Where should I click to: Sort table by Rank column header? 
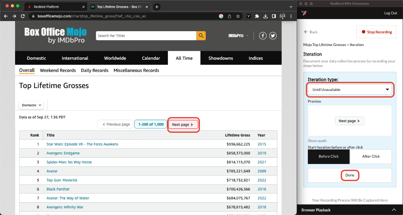click(x=35, y=135)
